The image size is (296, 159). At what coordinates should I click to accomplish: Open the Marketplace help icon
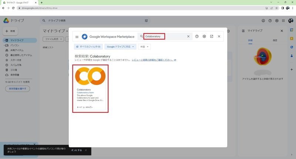[197, 36]
